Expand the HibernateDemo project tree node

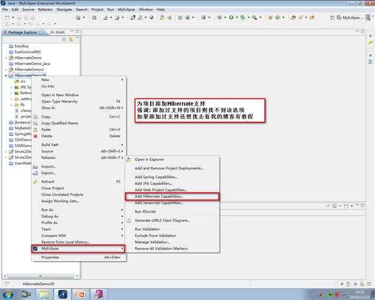coord(6,58)
